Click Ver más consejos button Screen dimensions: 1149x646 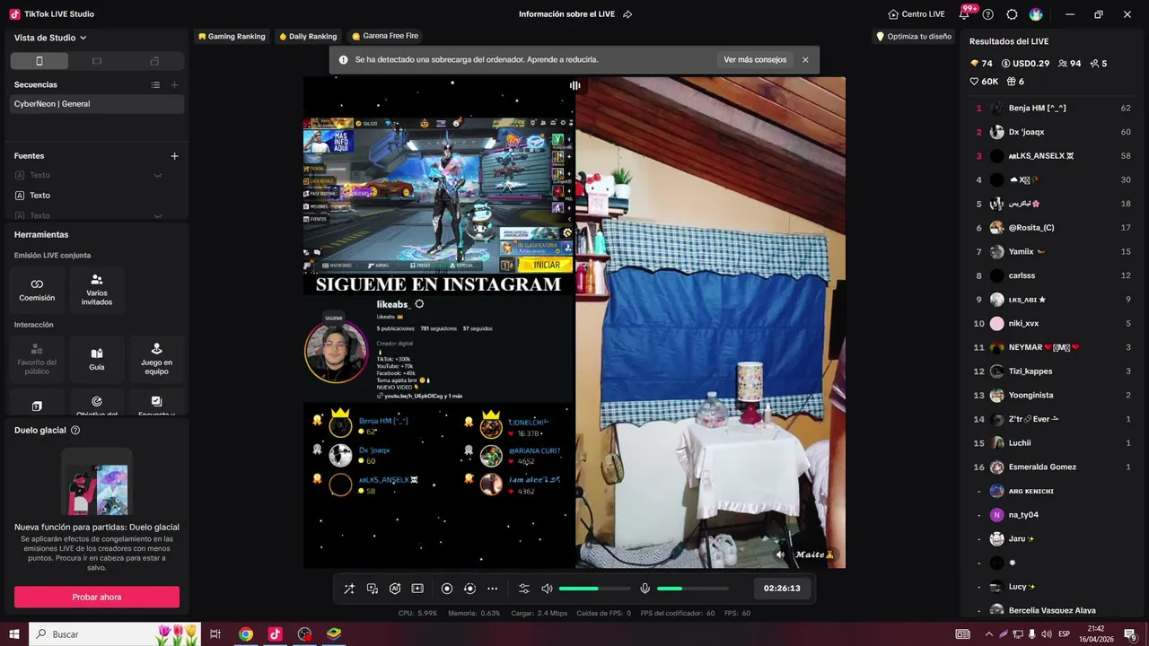pyautogui.click(x=755, y=60)
